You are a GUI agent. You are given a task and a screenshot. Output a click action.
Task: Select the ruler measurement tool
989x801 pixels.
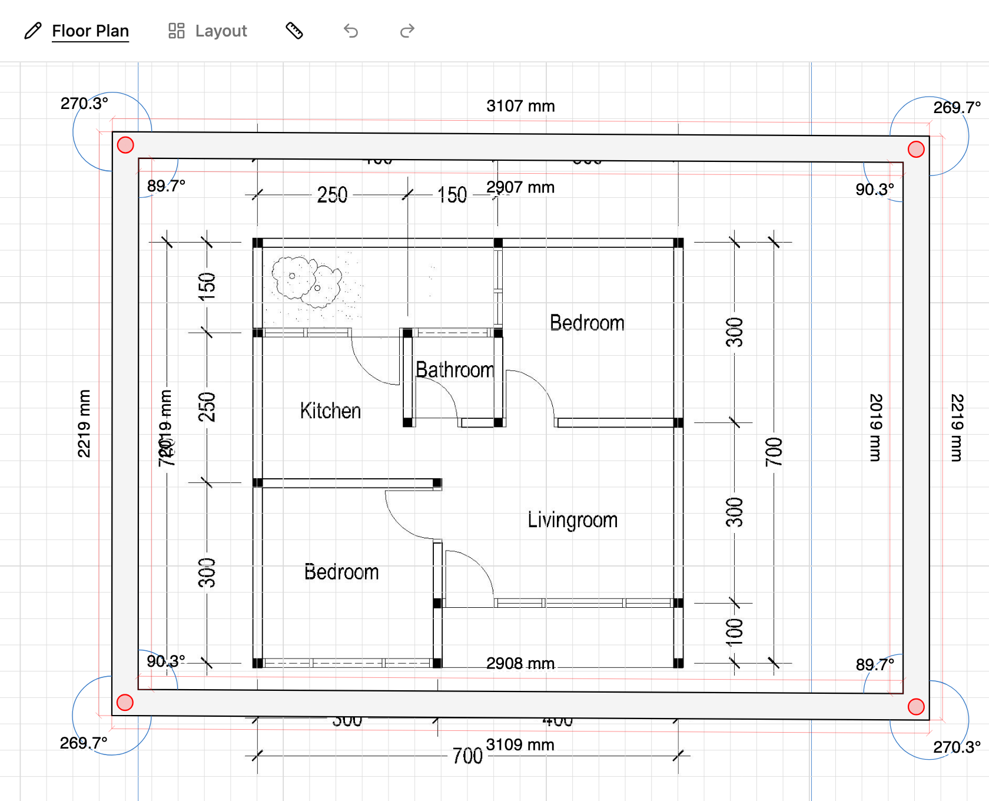(x=294, y=31)
